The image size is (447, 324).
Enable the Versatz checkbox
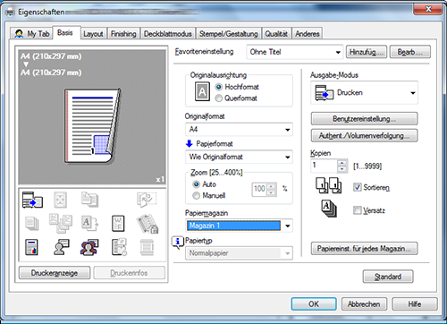point(357,210)
